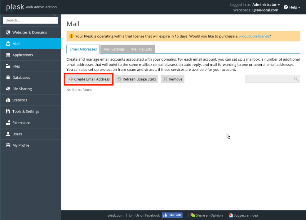Open the Administrator account dropdown
The width and height of the screenshot is (306, 220).
point(266,5)
